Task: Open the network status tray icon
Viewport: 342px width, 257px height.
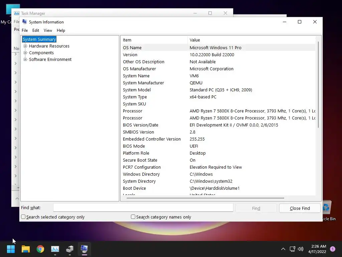Action: [x=292, y=249]
